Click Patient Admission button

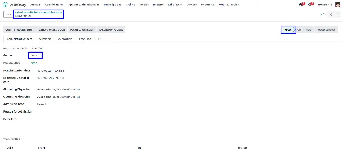pyautogui.click(x=82, y=30)
